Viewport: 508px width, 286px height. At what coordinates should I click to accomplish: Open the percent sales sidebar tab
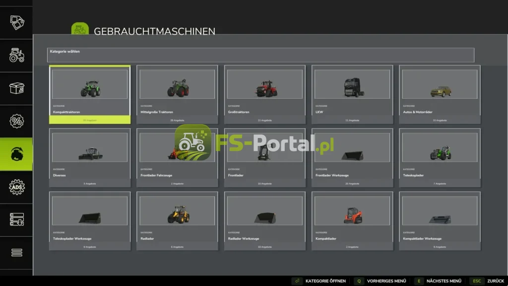(16, 121)
